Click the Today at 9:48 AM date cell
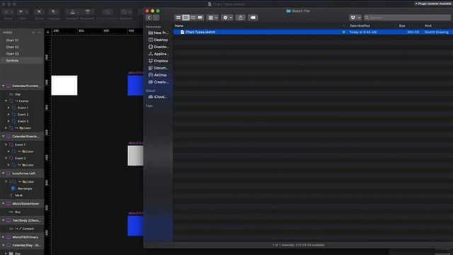Screen dimensions: 453x255 363,32
